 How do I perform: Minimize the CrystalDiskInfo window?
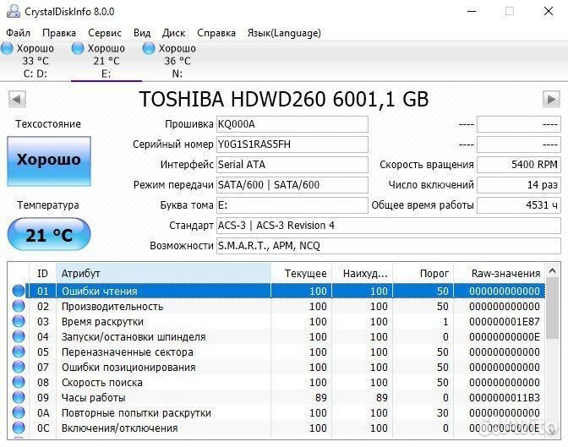tap(472, 11)
